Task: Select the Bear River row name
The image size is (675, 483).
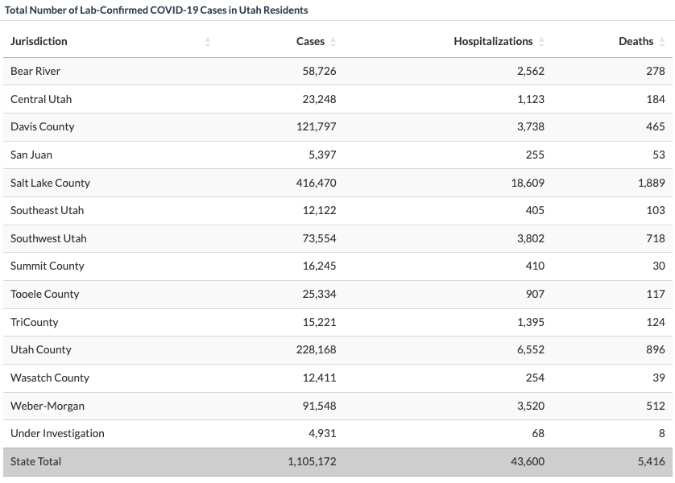Action: click(x=35, y=71)
